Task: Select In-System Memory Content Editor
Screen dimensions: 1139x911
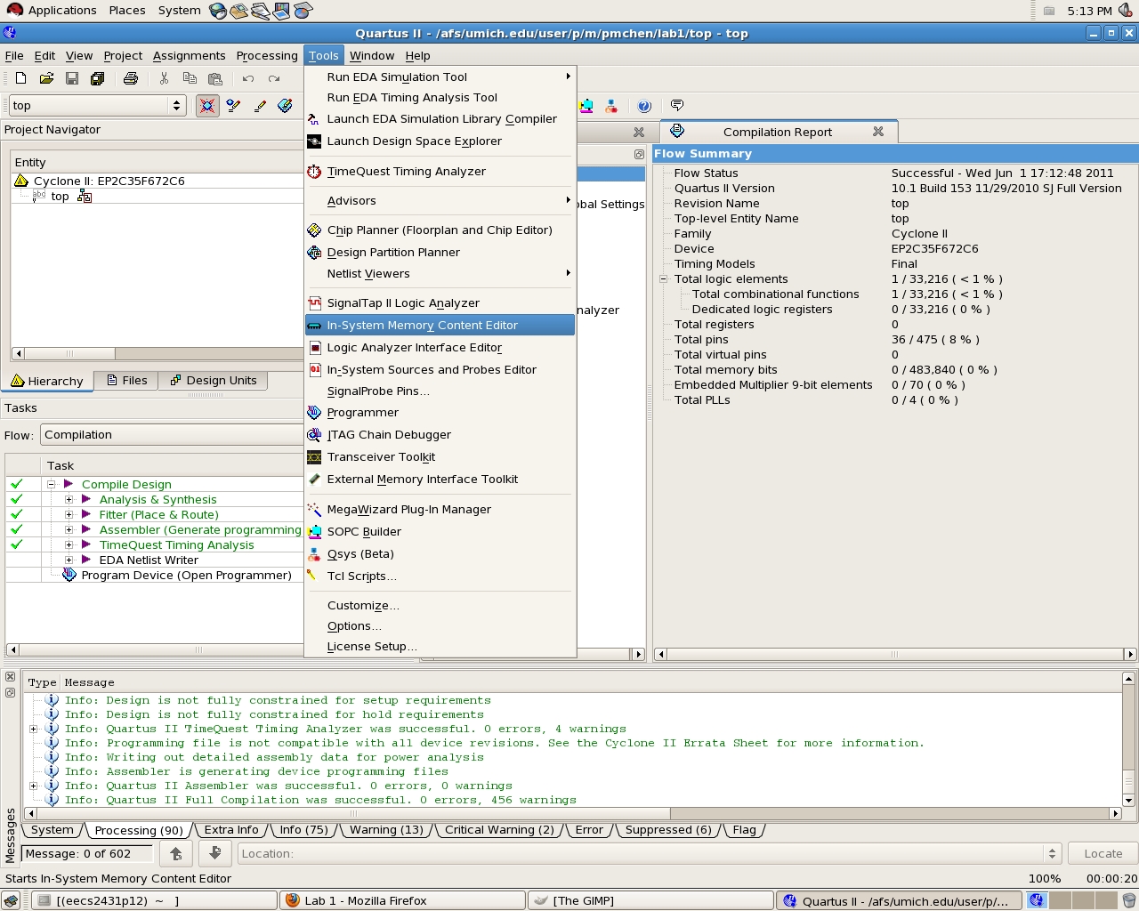Action: (440, 326)
